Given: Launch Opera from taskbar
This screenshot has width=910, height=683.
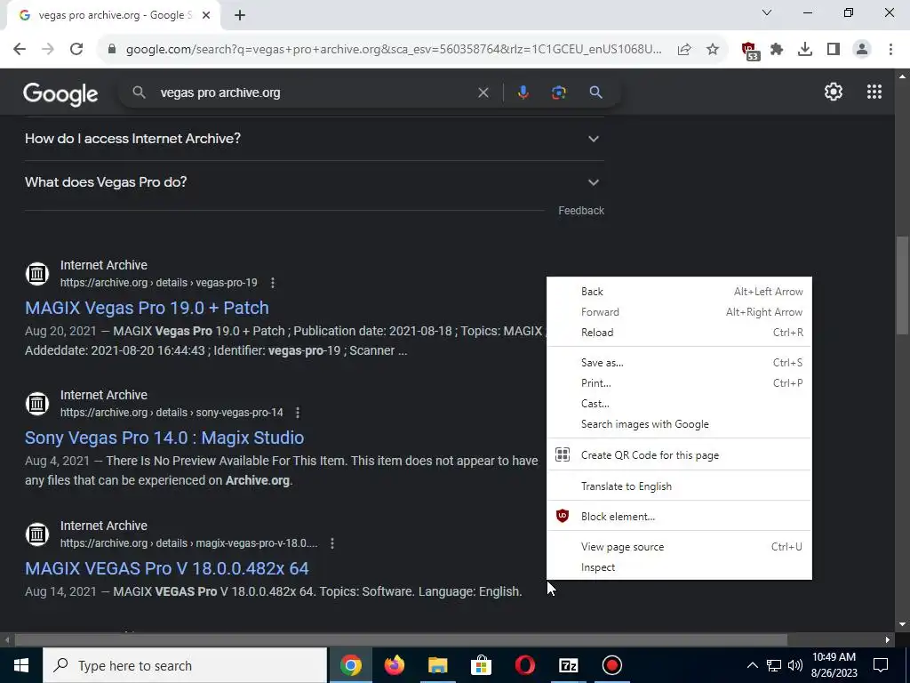Looking at the screenshot, I should coord(524,665).
